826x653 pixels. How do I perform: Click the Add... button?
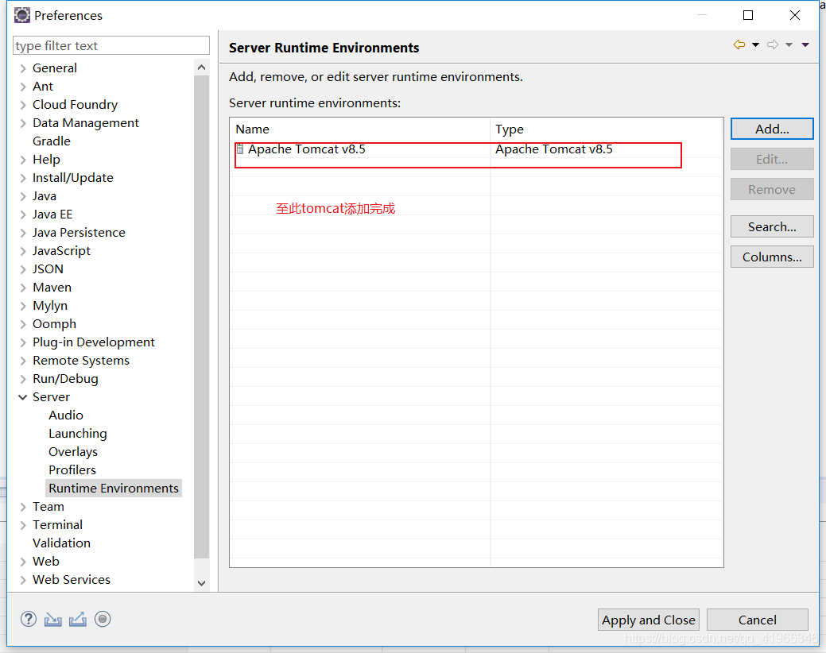772,129
